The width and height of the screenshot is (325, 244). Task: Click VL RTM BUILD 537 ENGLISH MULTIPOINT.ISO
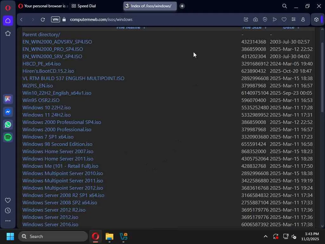pos(73,78)
